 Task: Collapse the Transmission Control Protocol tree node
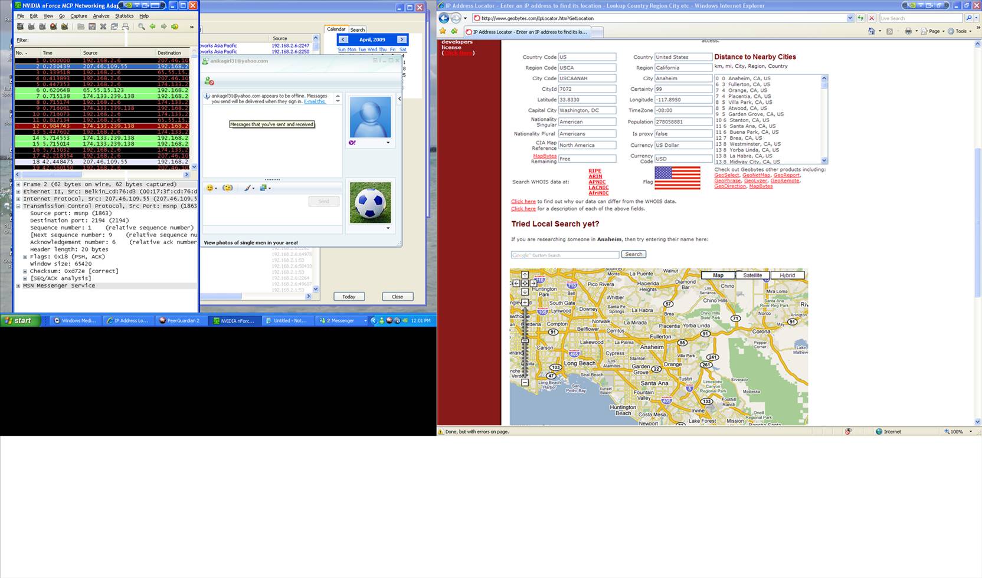coord(18,206)
